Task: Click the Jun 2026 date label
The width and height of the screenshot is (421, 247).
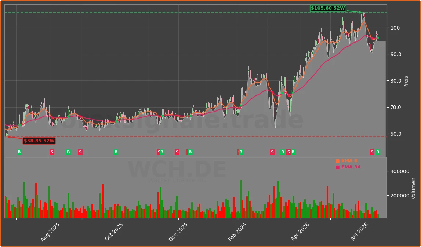Action: click(x=360, y=232)
